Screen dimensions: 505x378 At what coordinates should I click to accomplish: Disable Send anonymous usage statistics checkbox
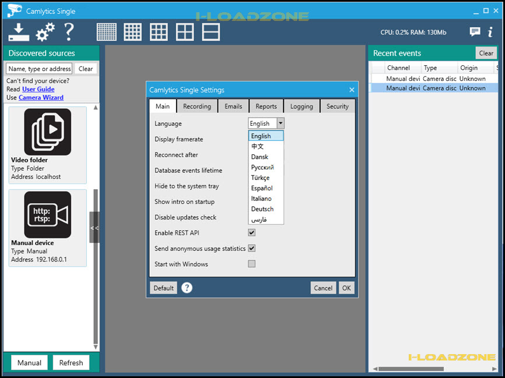252,248
